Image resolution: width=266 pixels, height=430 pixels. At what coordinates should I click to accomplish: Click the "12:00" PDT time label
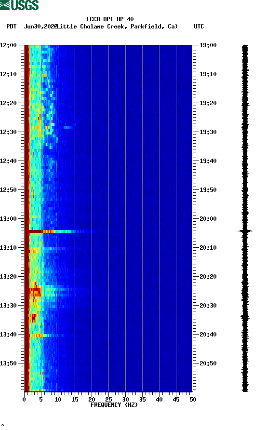[x=8, y=45]
